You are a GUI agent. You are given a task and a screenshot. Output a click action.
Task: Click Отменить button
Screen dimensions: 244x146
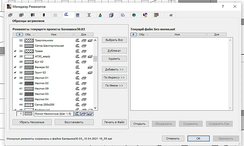click(x=173, y=138)
